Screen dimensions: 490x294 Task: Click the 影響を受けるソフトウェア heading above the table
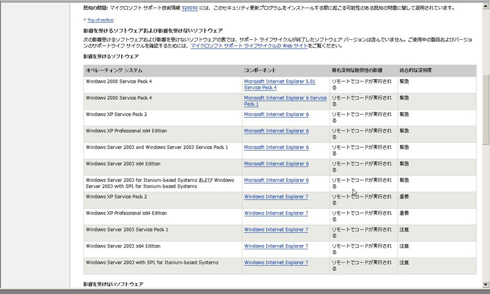(x=111, y=56)
